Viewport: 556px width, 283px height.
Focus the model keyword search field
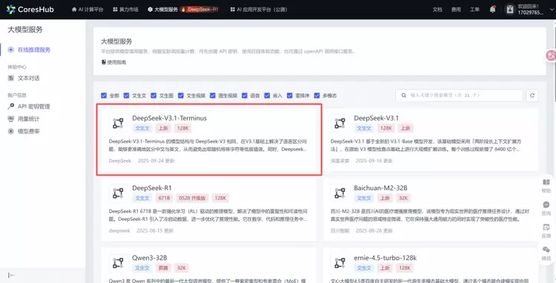[459, 96]
